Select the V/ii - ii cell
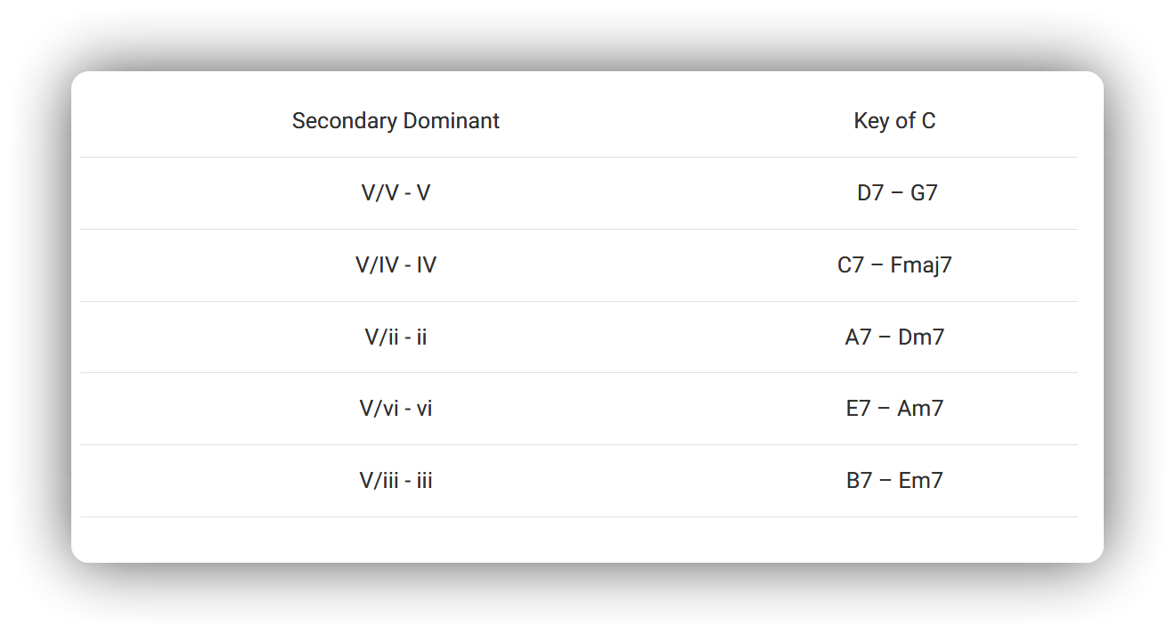 coord(396,337)
